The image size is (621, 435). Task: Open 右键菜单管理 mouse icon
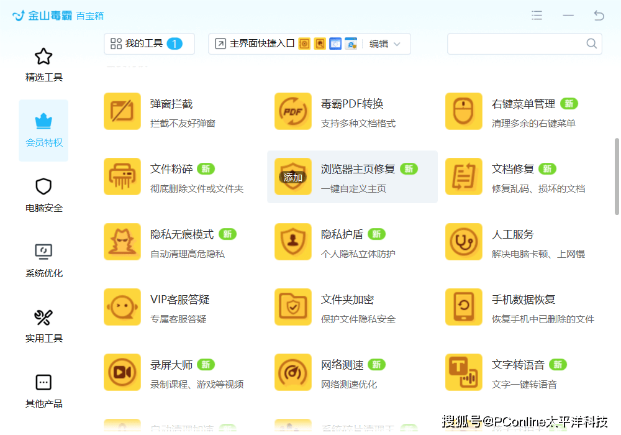pyautogui.click(x=463, y=111)
